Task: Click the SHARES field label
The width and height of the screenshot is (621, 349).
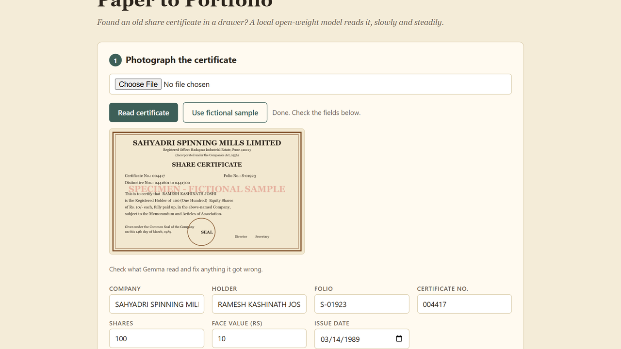Action: click(x=121, y=323)
